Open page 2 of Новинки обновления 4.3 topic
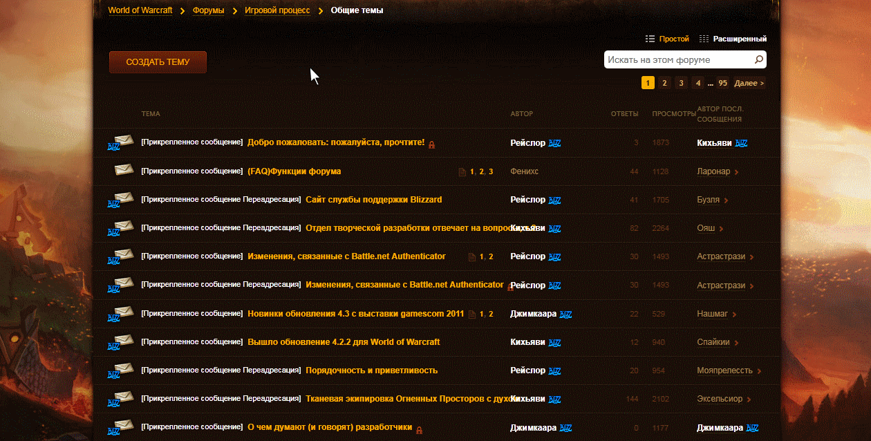Screen dimensions: 871x441 pyautogui.click(x=491, y=315)
